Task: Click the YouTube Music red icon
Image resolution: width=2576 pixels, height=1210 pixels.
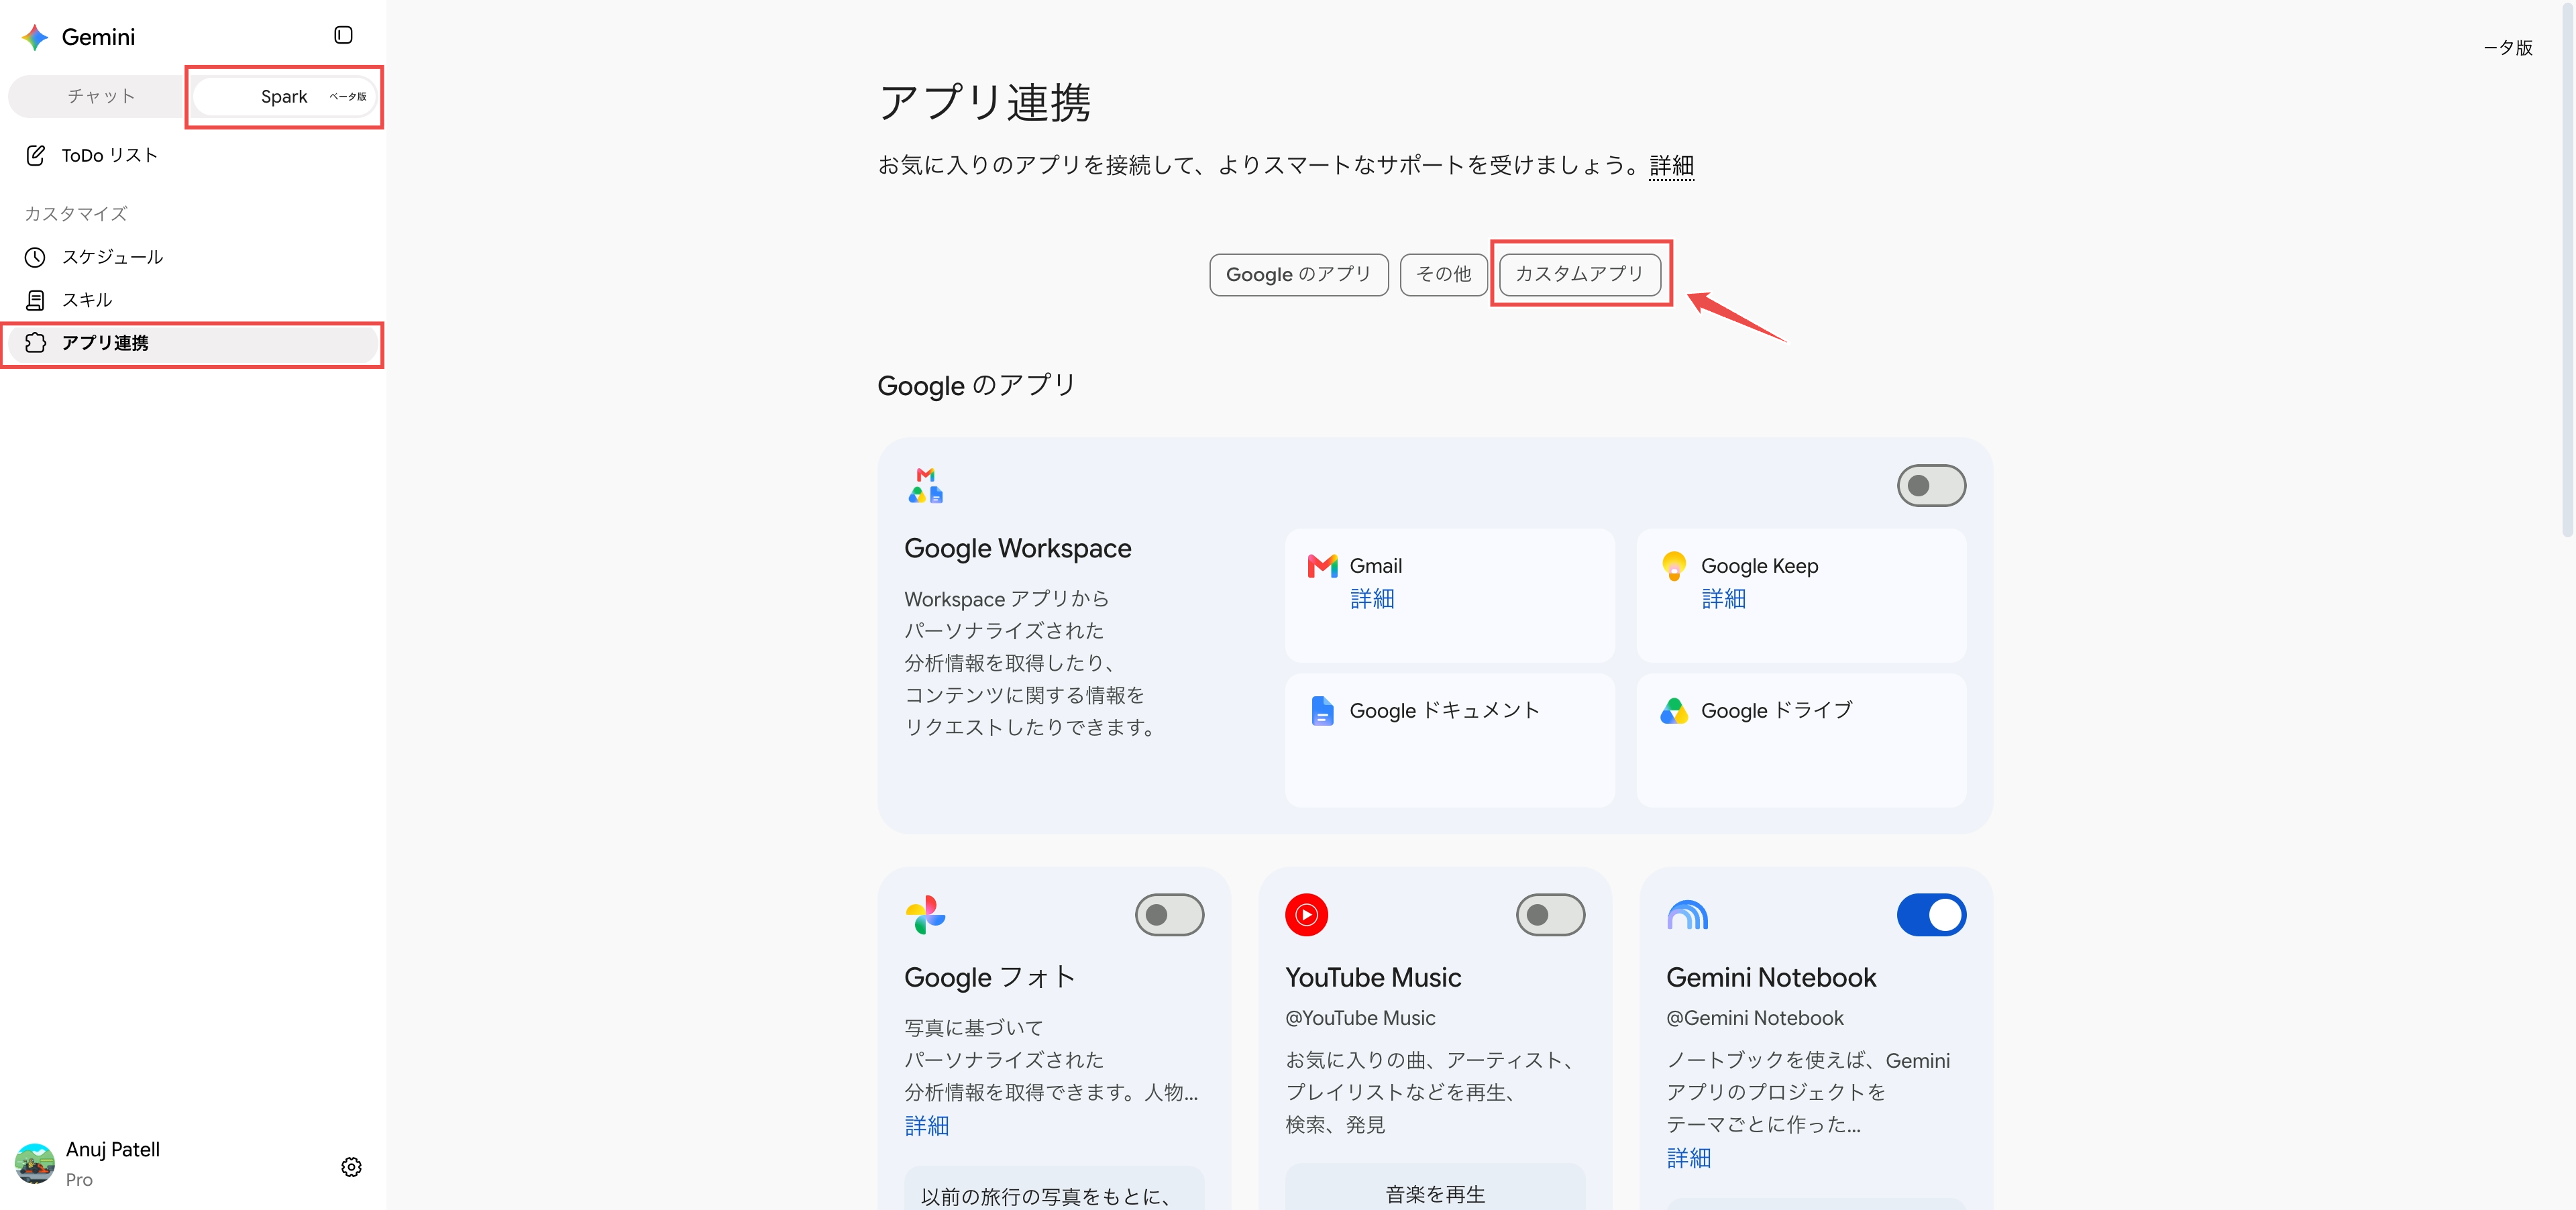Action: pyautogui.click(x=1306, y=915)
